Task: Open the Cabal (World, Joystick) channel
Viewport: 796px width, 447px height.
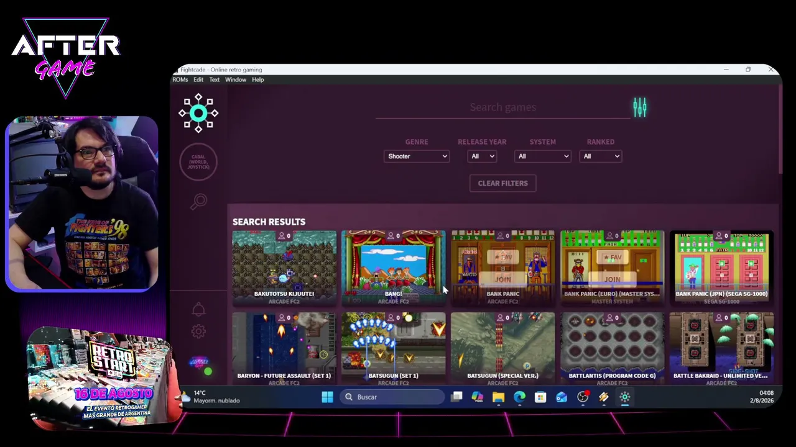Action: [x=198, y=161]
